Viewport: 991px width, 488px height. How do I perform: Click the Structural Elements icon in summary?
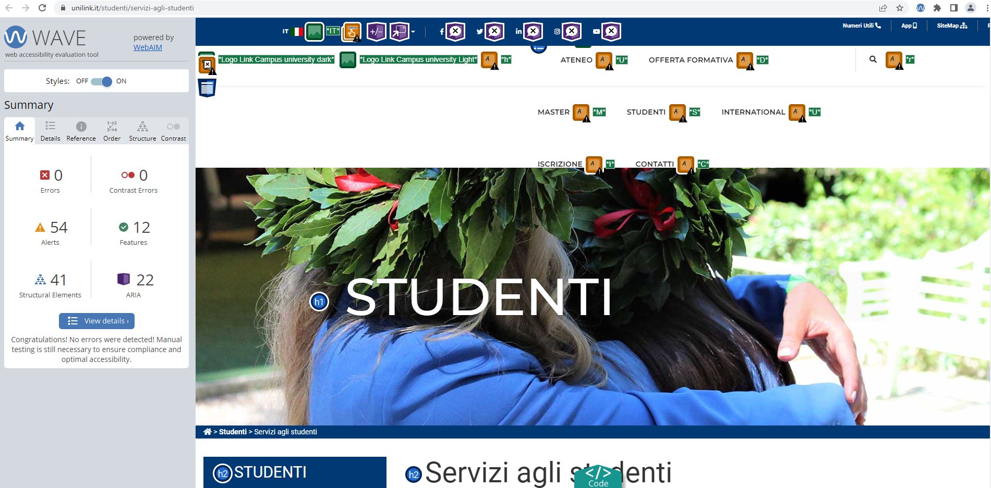pos(40,280)
